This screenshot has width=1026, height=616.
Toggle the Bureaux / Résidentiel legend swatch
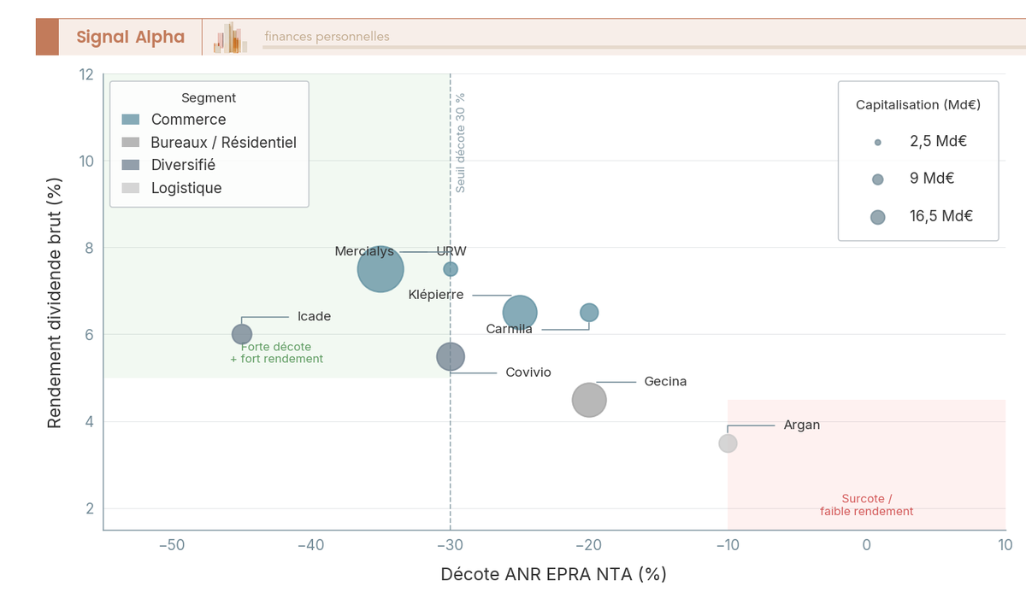coord(131,143)
